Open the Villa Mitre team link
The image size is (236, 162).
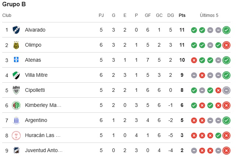click(36, 75)
